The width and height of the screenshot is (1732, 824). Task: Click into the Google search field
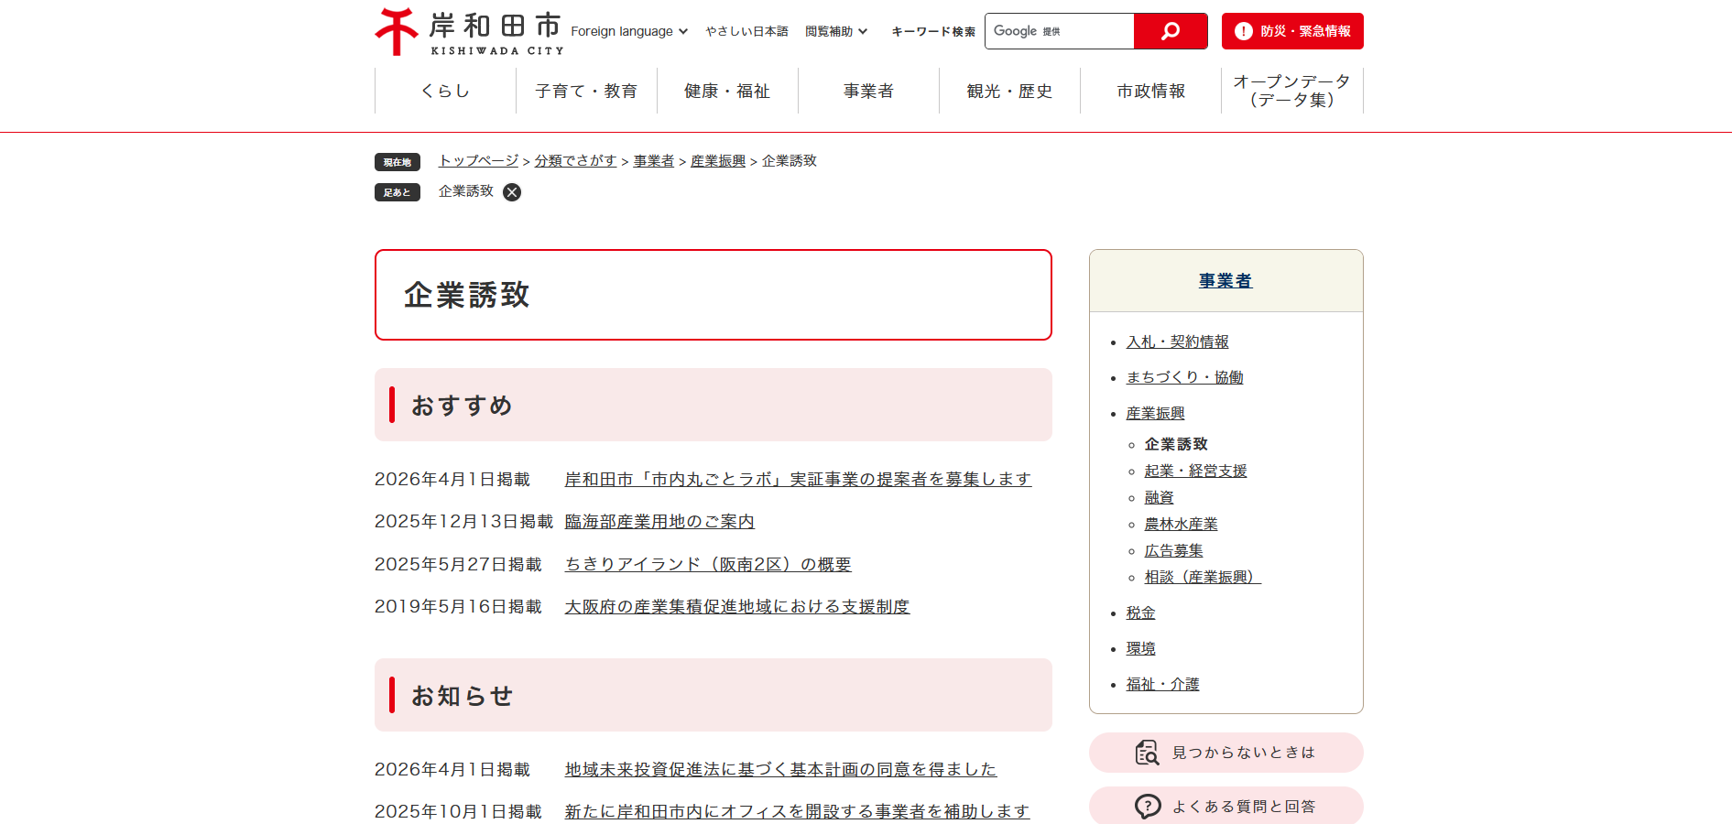[1060, 31]
